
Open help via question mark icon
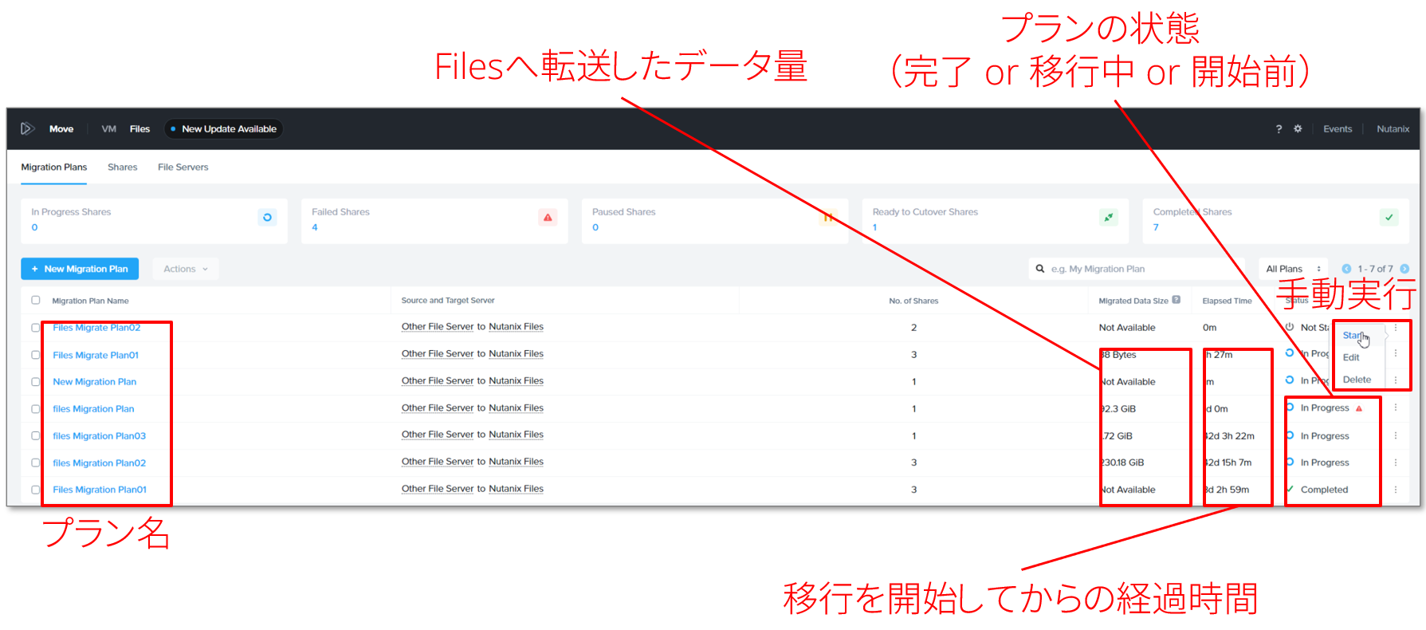pyautogui.click(x=1279, y=128)
